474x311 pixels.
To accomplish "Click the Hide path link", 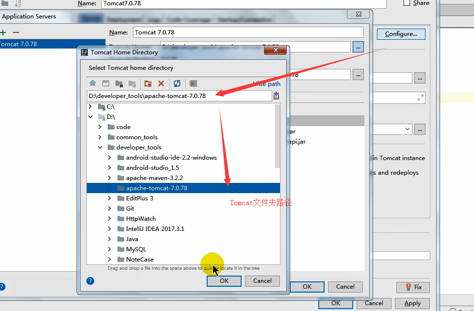I will pos(267,84).
